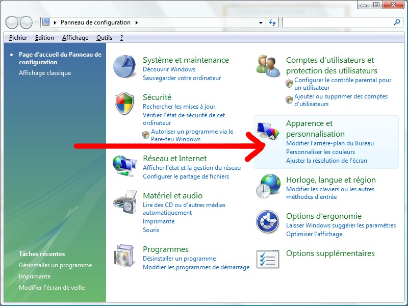The width and height of the screenshot is (408, 306).
Task: Open Apparence et personnalisation heading
Action: [x=315, y=129]
